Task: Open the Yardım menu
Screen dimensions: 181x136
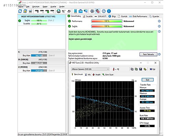Action: 62,7
